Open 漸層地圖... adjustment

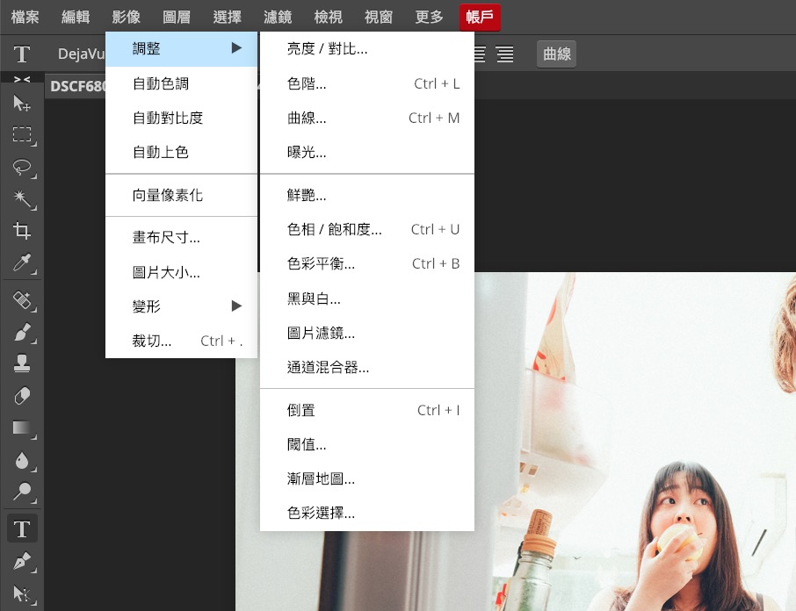click(367, 478)
